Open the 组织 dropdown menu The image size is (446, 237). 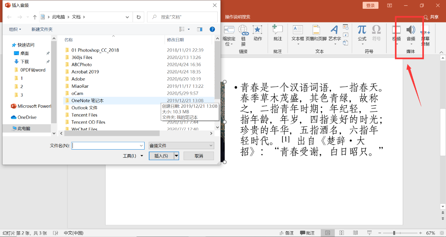pyautogui.click(x=15, y=29)
